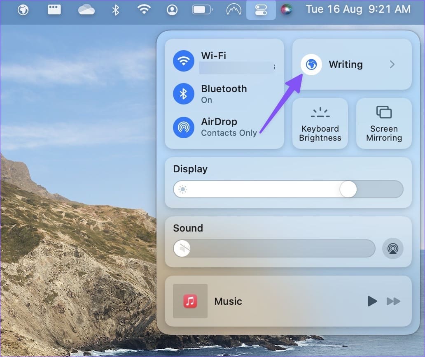
Task: Click the Music app album artwork
Action: point(190,301)
